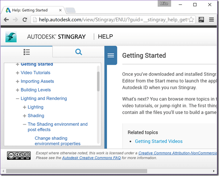Toggle the blue sidebar hamburger button
Screen dimensions: 219x176
tap(111, 55)
